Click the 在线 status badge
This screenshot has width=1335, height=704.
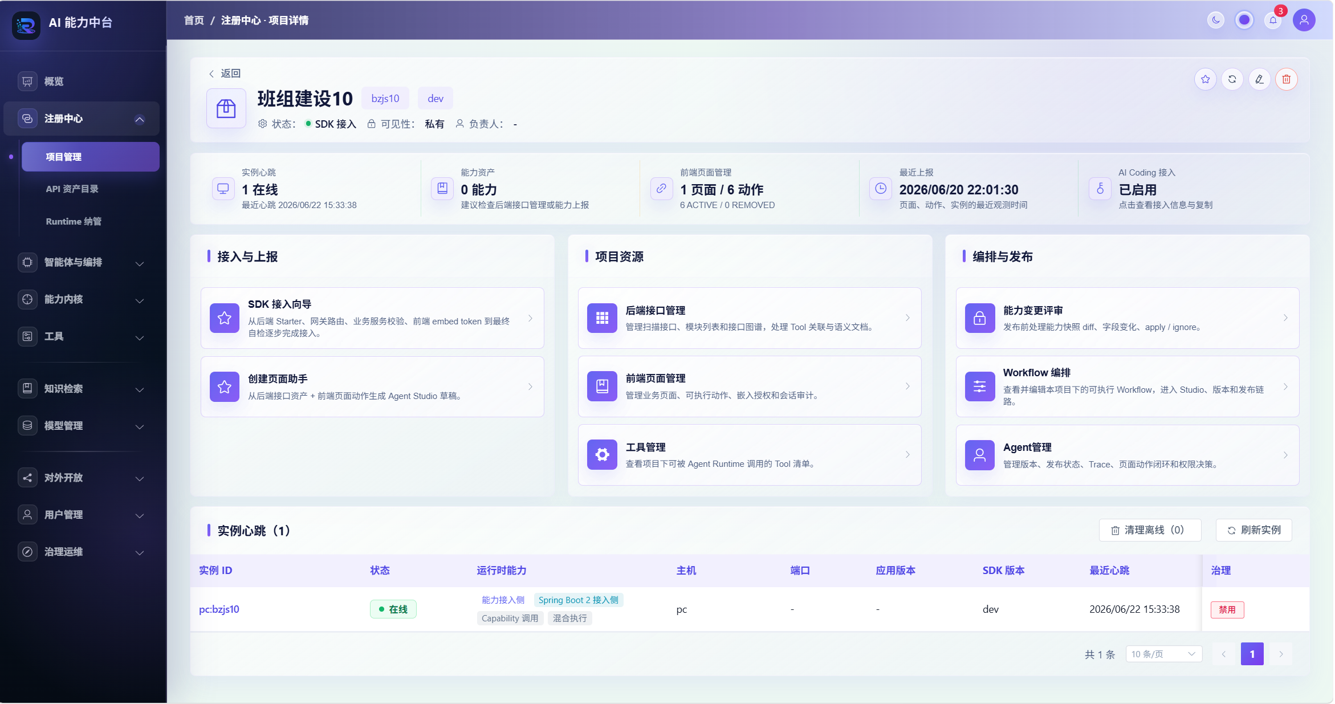point(393,609)
